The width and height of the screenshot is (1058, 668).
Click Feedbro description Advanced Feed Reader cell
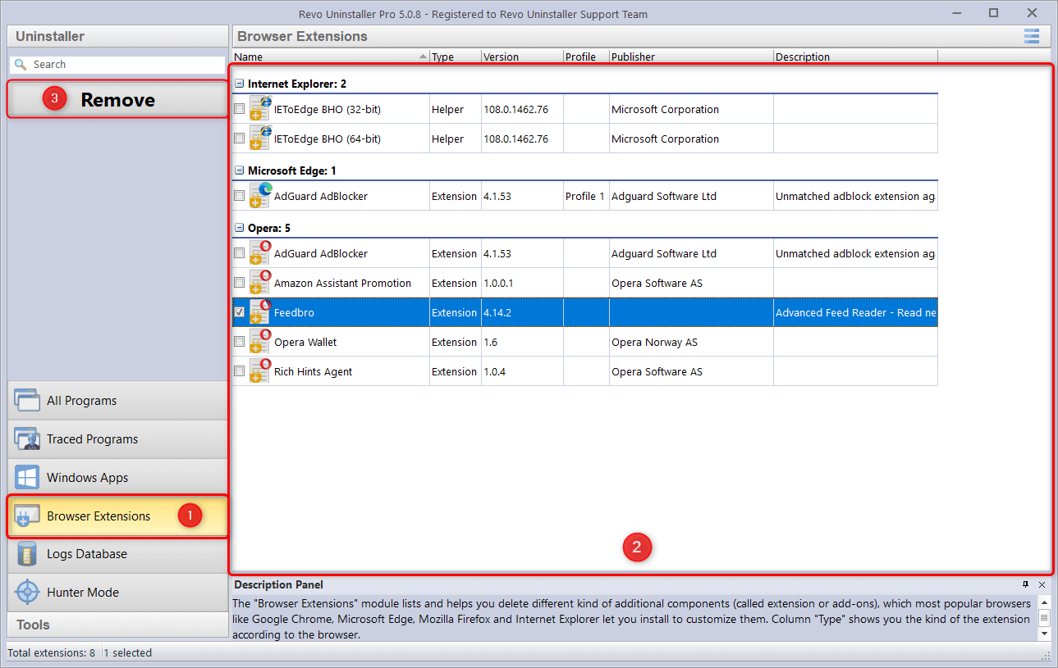click(x=855, y=312)
